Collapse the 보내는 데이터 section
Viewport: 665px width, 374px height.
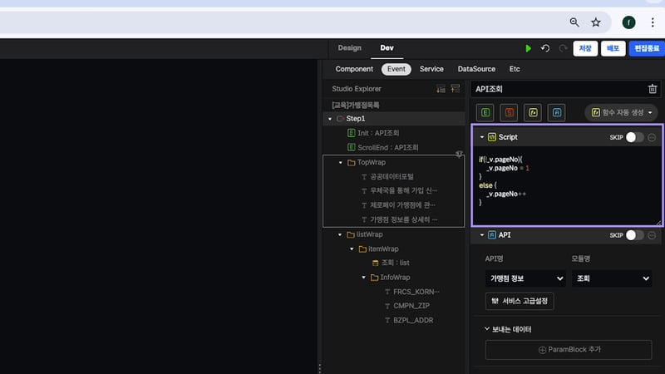pos(487,328)
